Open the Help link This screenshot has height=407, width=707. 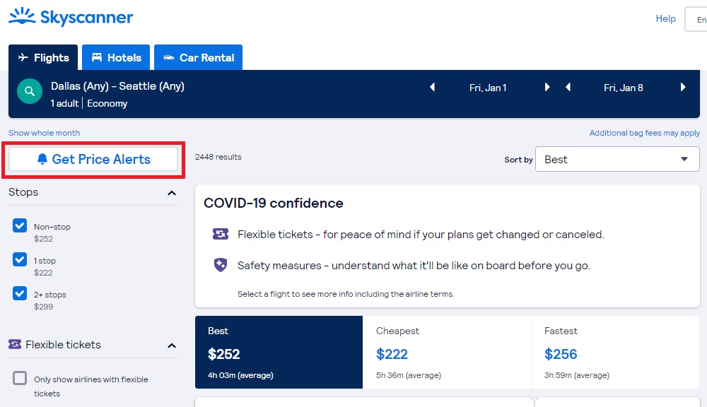coord(665,18)
